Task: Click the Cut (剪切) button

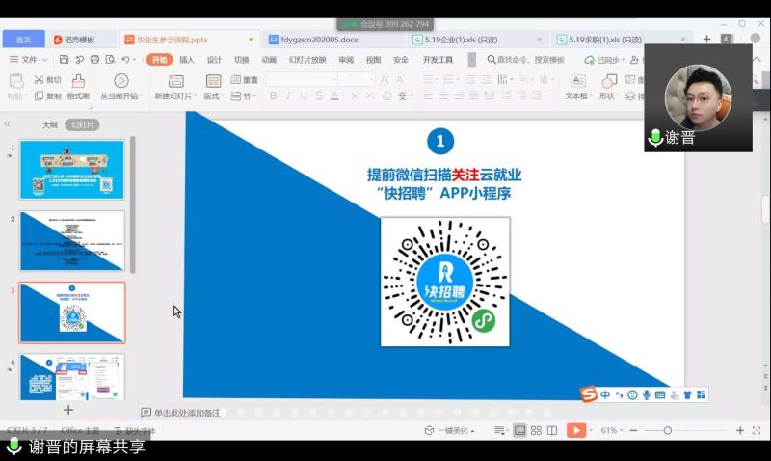Action: tap(47, 80)
